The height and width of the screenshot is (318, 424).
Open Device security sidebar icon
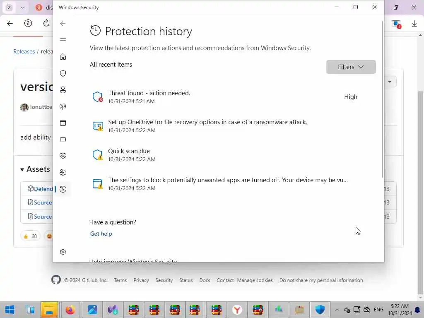63,140
